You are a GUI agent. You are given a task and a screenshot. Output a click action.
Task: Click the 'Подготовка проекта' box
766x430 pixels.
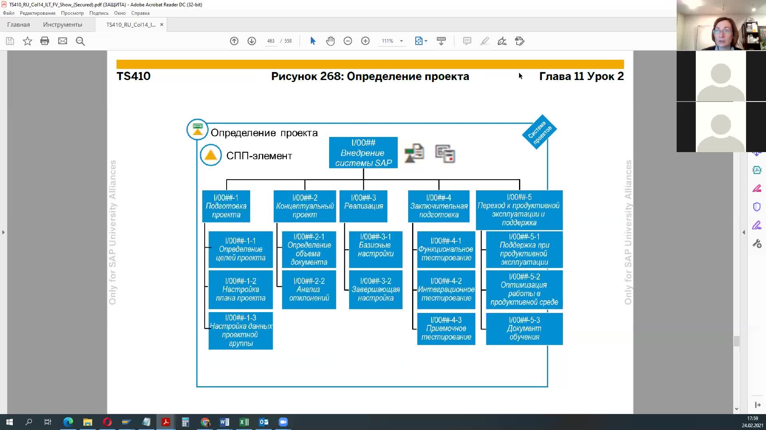coord(226,206)
